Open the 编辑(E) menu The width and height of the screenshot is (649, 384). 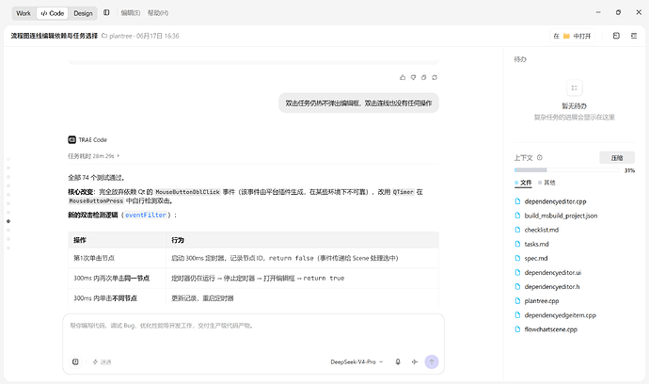click(131, 13)
